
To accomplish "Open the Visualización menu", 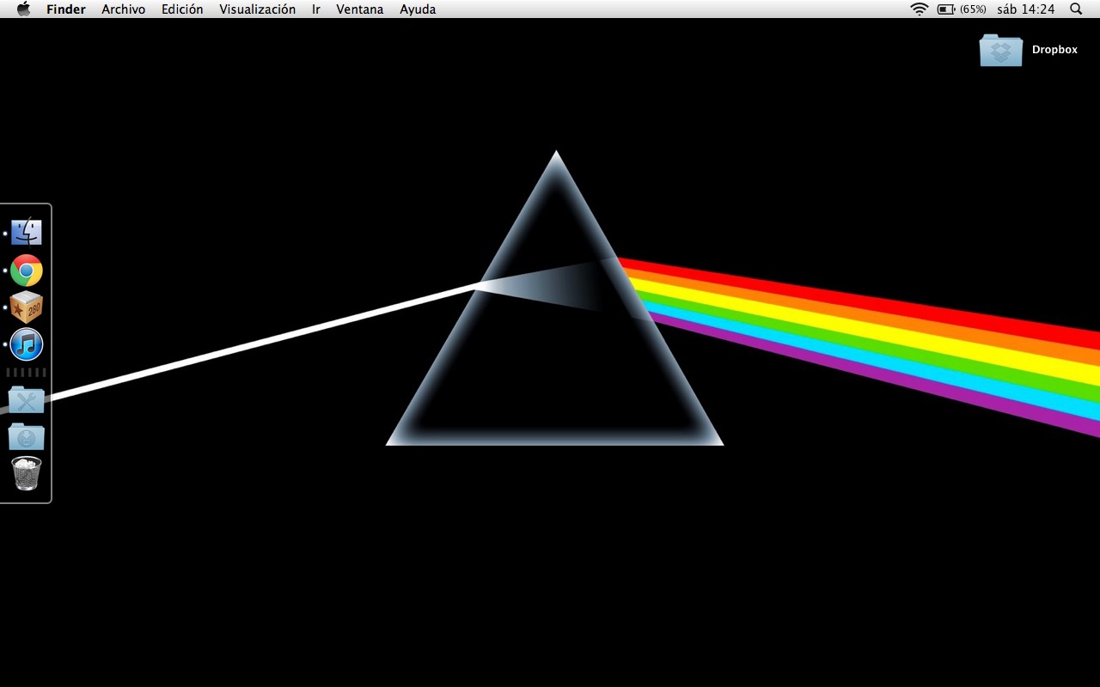I will 257,9.
